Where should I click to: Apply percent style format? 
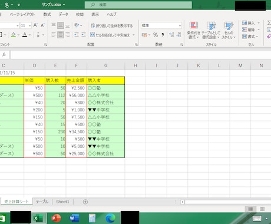pos(156,35)
